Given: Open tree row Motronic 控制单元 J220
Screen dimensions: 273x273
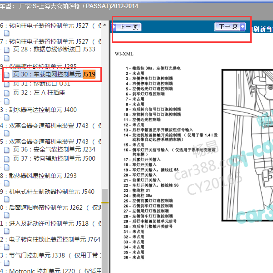Looking at the screenshot, I should (x=50, y=271).
